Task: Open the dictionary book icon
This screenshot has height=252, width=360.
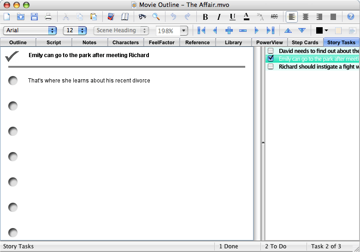Action: point(111,17)
